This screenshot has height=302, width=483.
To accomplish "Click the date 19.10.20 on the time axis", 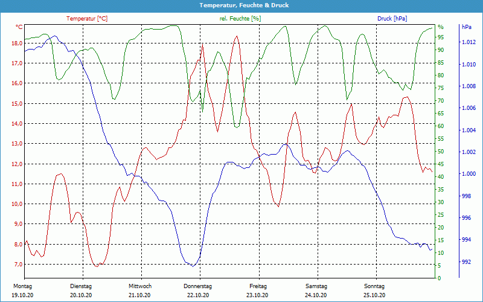I will 22,295.
